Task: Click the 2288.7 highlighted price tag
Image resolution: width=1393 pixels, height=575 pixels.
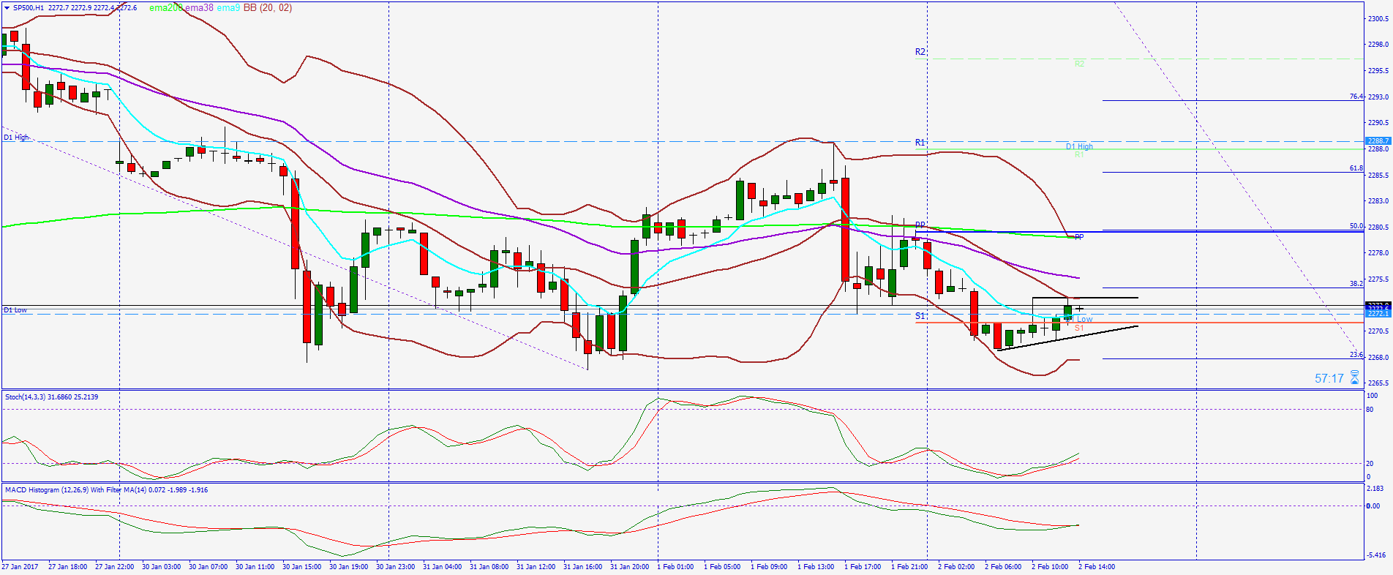Action: tap(1378, 141)
